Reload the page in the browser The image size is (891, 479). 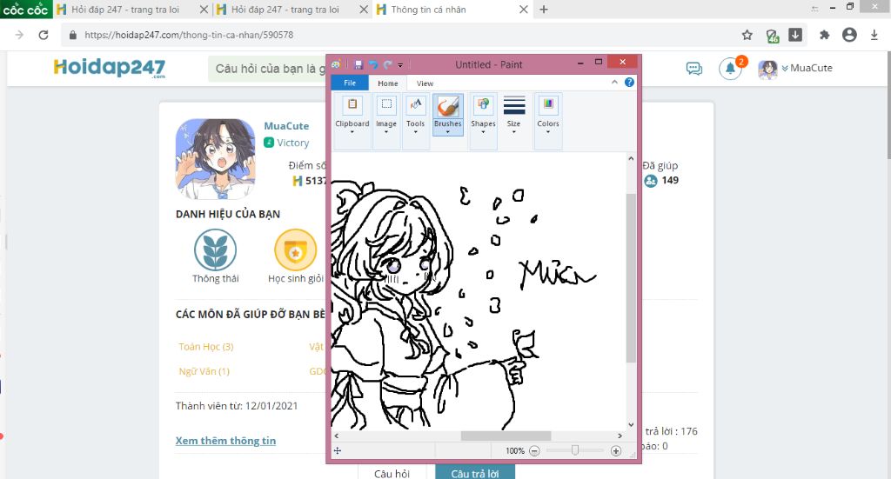coord(44,35)
